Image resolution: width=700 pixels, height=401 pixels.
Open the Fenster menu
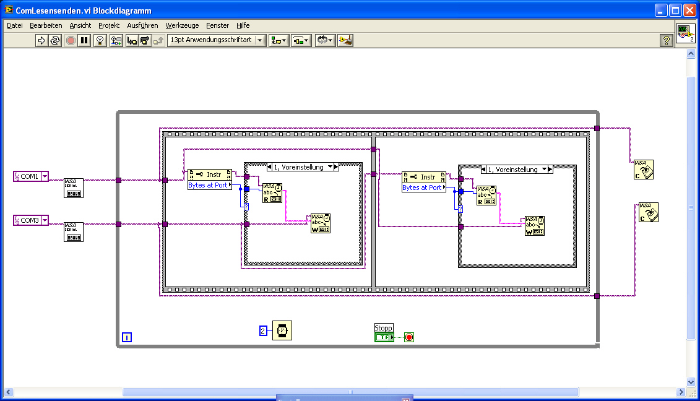(217, 25)
